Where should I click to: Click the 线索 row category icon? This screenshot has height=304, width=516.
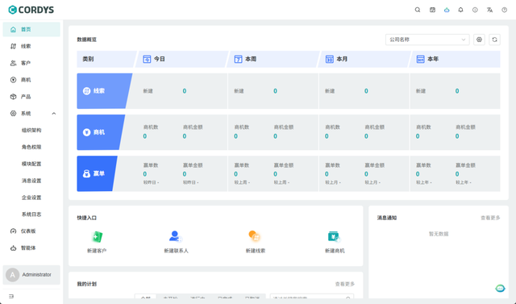86,91
